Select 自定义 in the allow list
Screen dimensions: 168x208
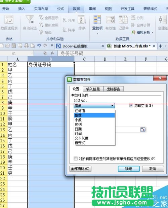94,143
